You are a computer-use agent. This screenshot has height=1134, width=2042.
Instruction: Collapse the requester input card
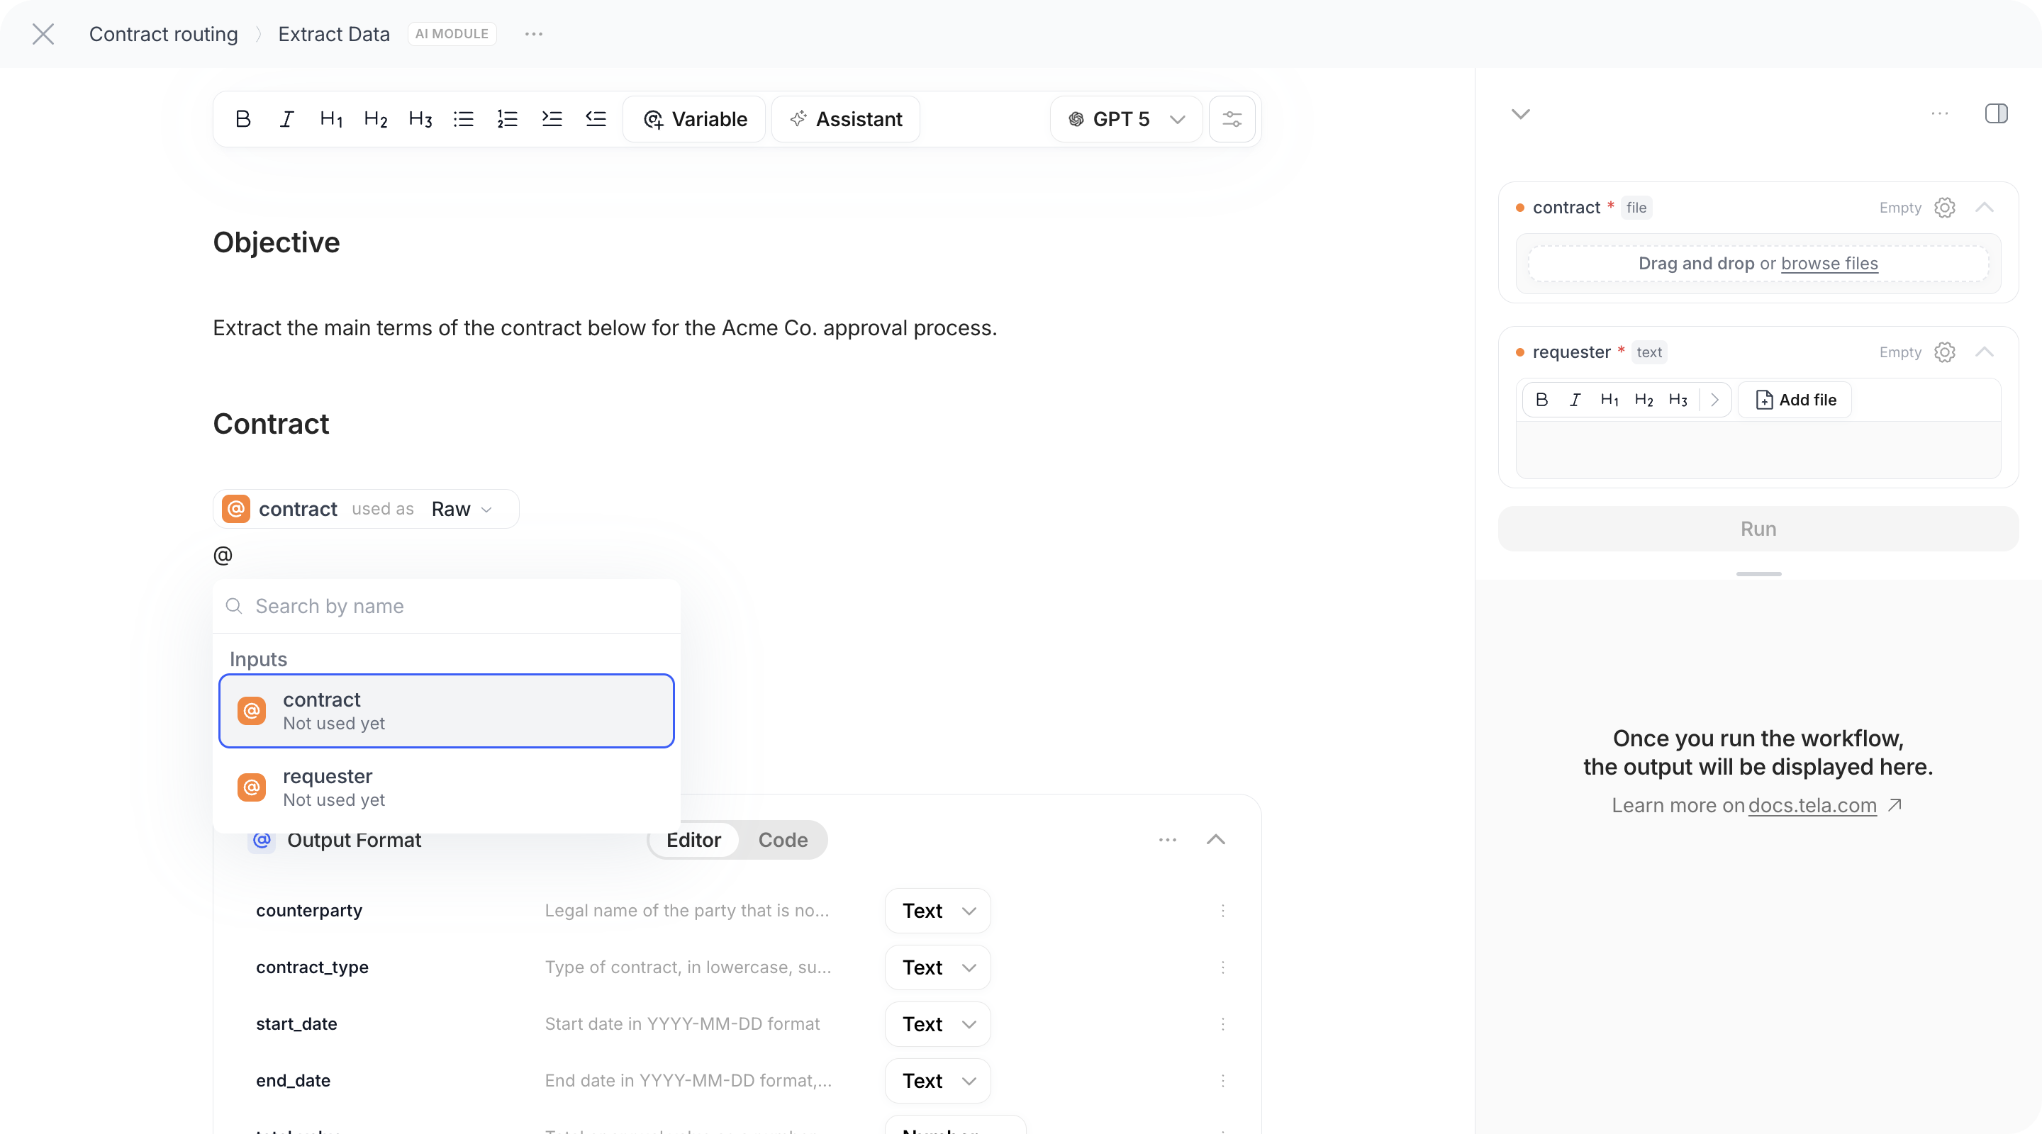(x=1984, y=352)
